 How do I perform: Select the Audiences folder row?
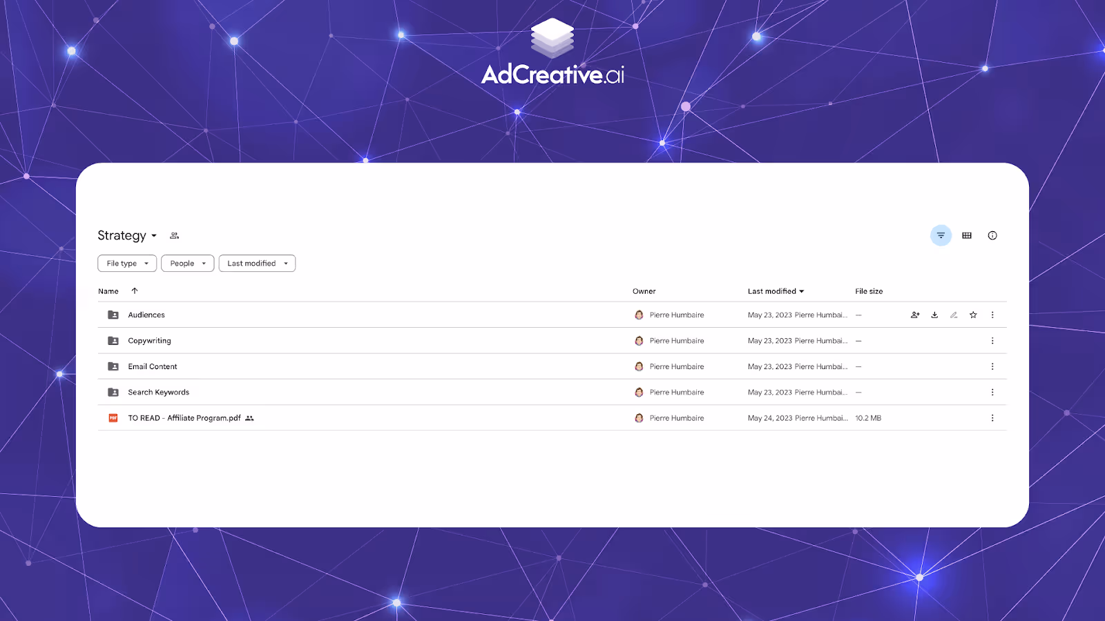pyautogui.click(x=552, y=315)
